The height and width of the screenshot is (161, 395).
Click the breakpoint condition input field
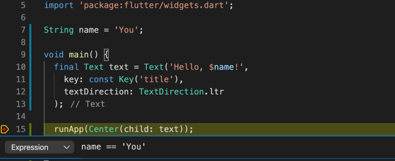click(x=226, y=147)
